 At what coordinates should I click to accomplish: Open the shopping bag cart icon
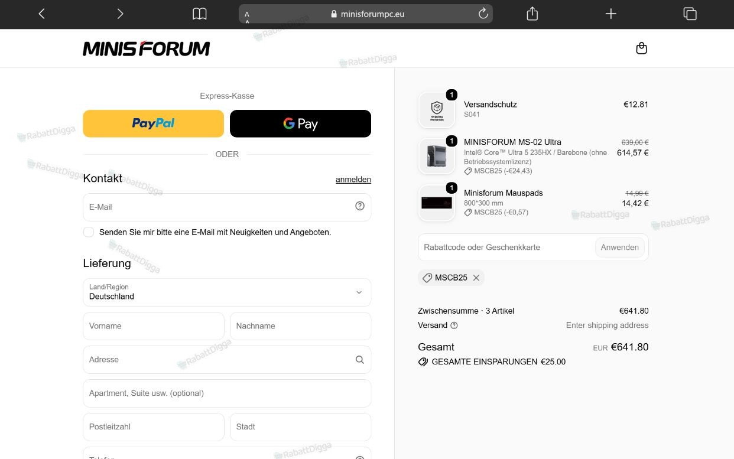(x=641, y=48)
